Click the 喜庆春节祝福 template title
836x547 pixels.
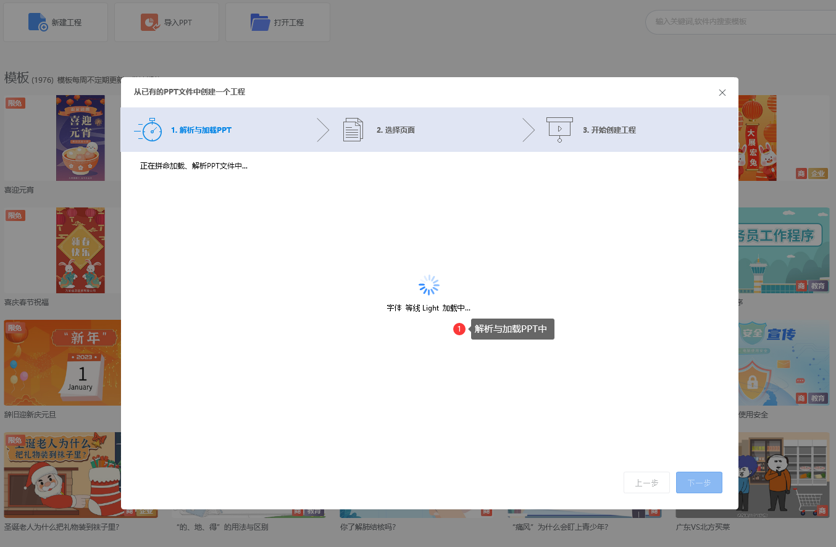[x=27, y=303]
